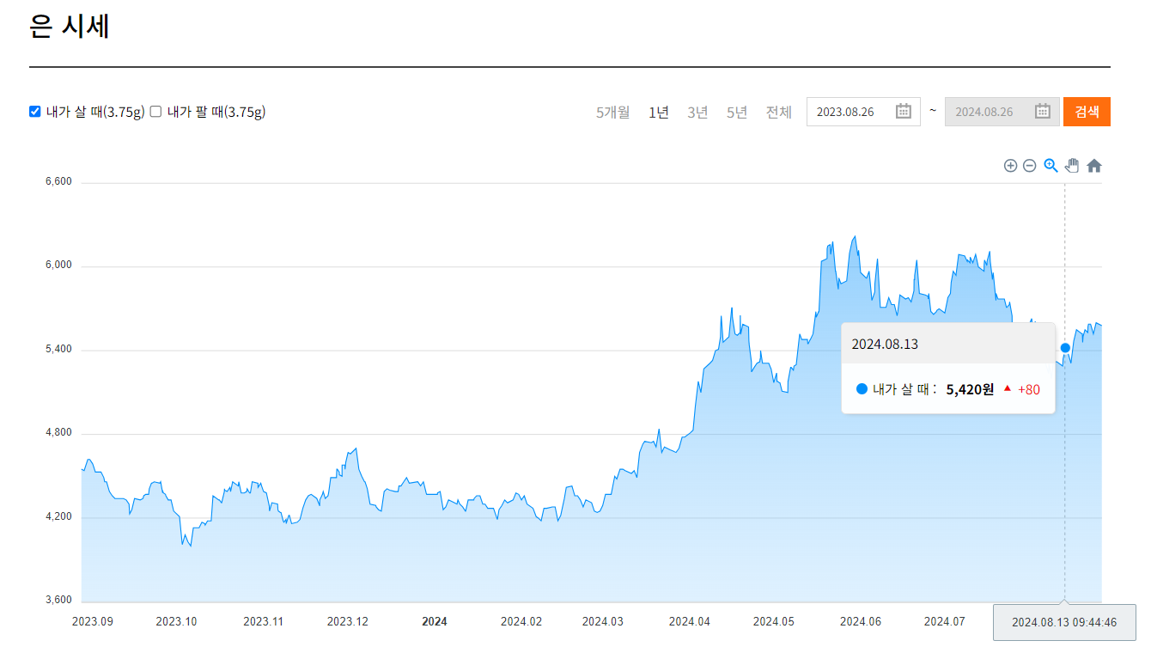
Task: Click the bold 2024 x-axis label
Action: (x=435, y=621)
